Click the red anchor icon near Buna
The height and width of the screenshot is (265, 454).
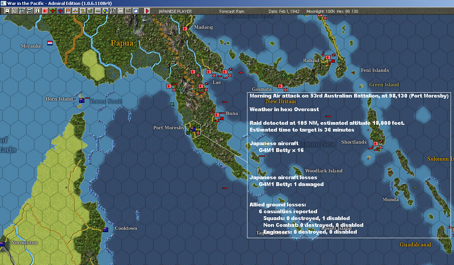212,112
